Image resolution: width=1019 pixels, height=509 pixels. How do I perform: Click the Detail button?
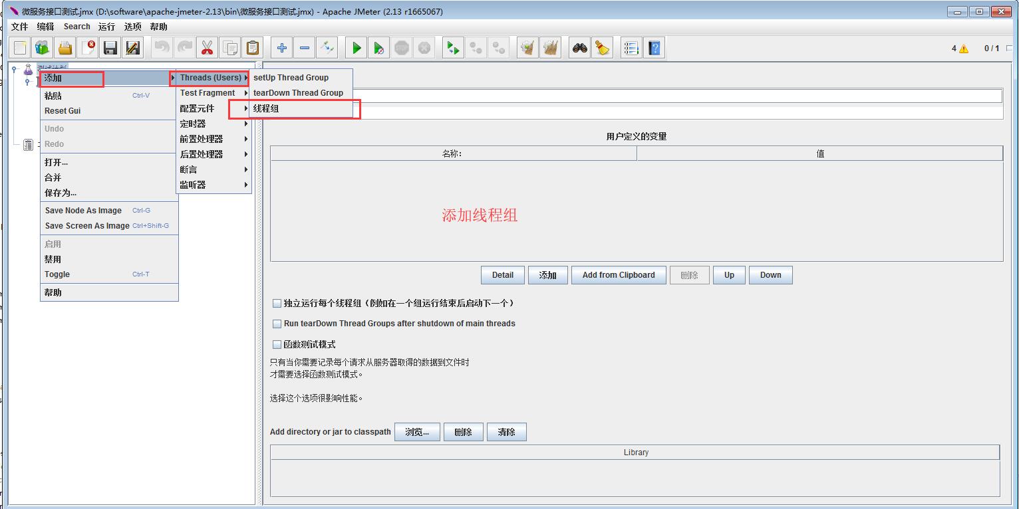point(503,275)
